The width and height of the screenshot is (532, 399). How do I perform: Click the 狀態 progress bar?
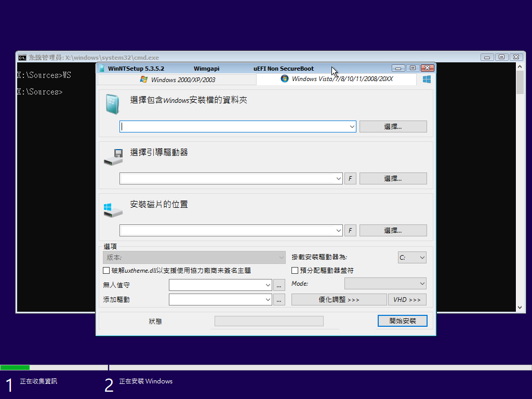(269, 321)
